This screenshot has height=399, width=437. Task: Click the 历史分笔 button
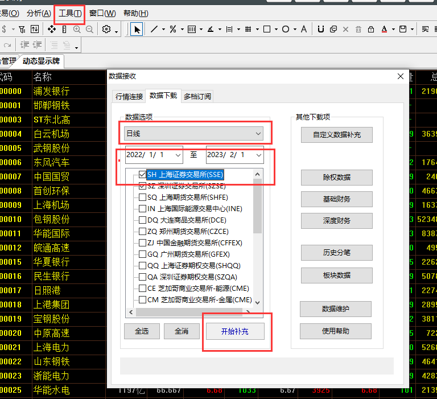(337, 253)
